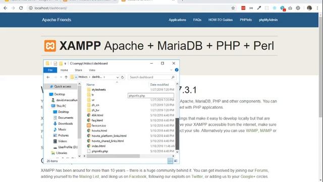Open phpMyAdmin in the navbar
This screenshot has width=323, height=182.
click(x=268, y=20)
